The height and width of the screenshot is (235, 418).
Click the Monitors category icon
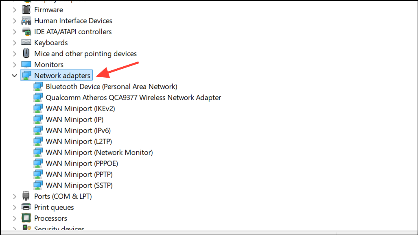pyautogui.click(x=26, y=64)
